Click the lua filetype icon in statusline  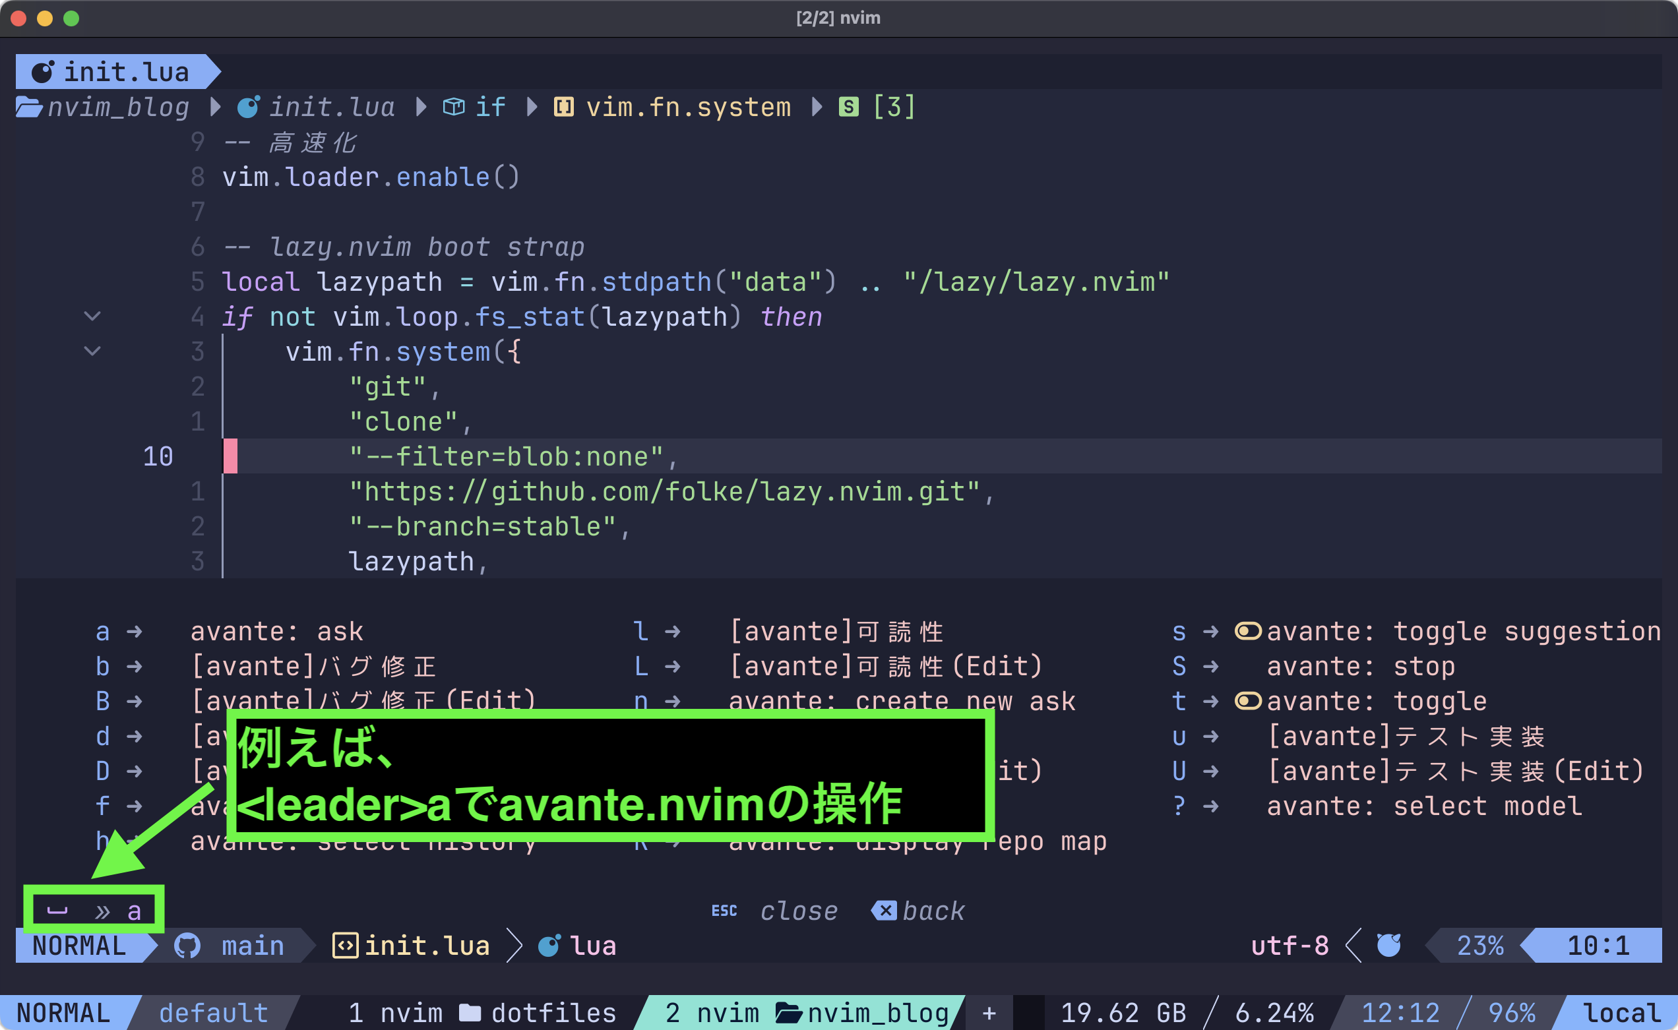point(550,946)
